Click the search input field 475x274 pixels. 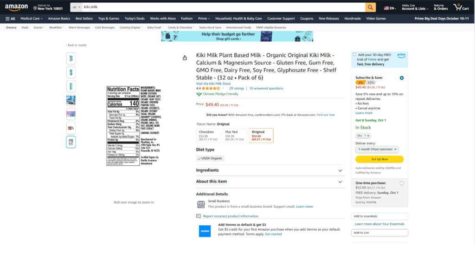tap(224, 7)
